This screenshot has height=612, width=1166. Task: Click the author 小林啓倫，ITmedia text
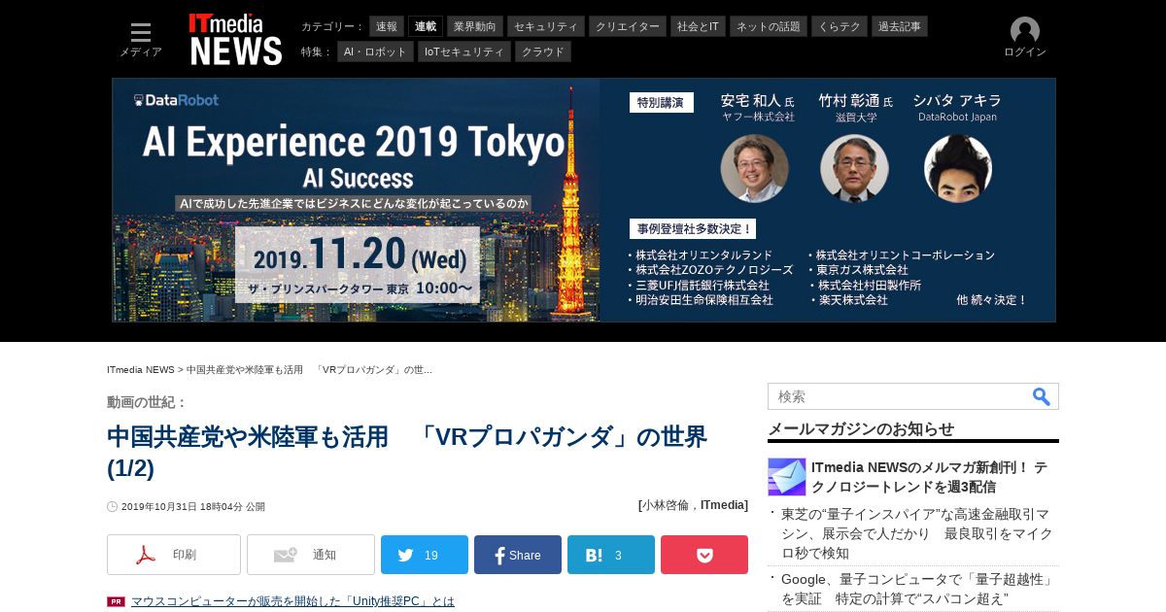694,505
